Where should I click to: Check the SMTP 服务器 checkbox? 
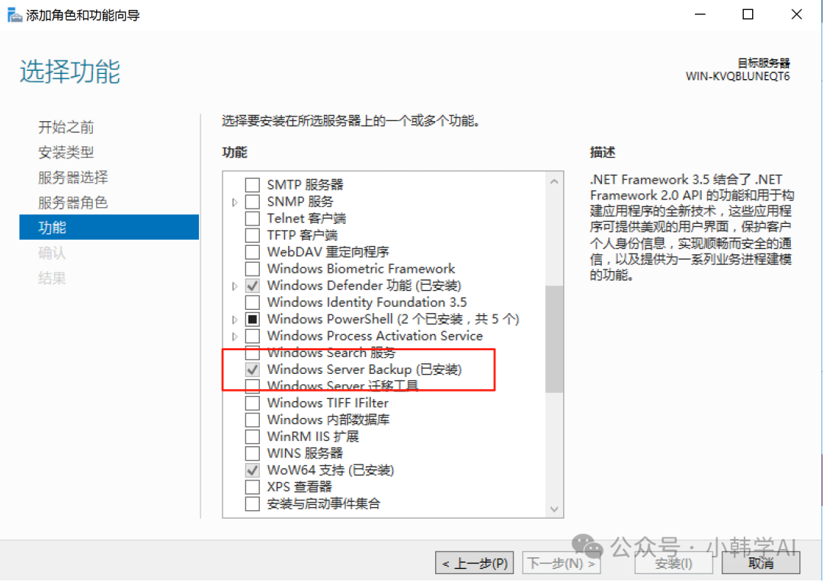252,184
